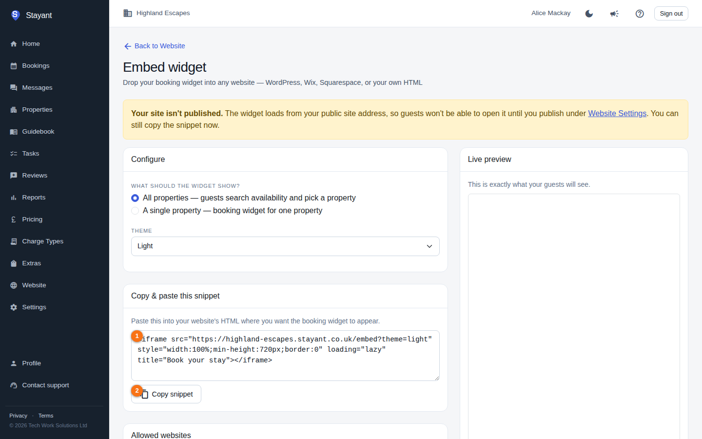Open the Website Settings link in the warning
The image size is (702, 439).
click(x=617, y=113)
